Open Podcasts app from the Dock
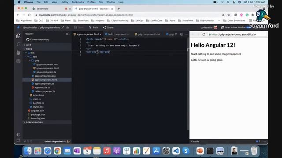This screenshot has width=282, height=158. click(117, 151)
